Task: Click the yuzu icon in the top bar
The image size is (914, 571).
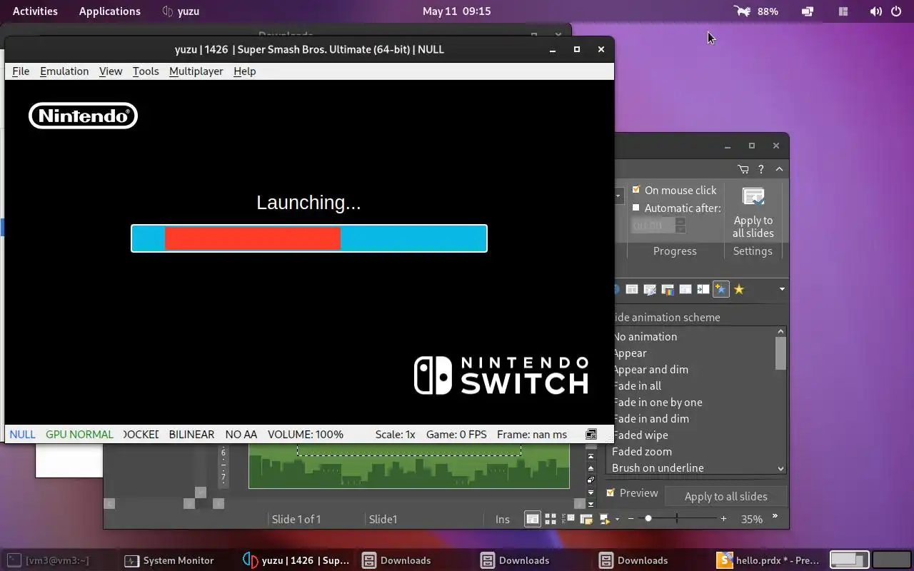Action: tap(168, 11)
